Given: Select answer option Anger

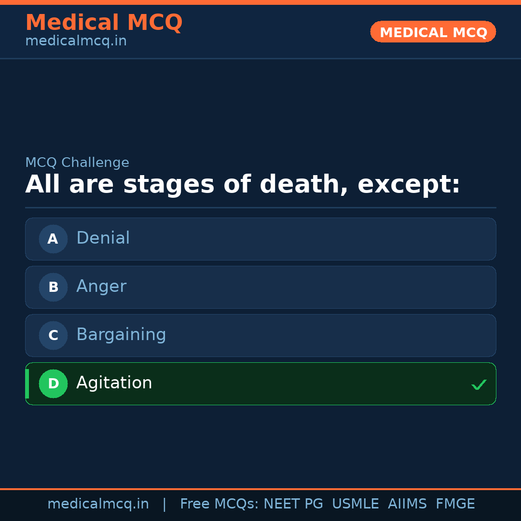Looking at the screenshot, I should 260,287.
